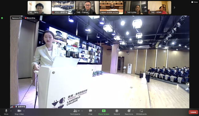Mute the microphone
This screenshot has width=199, height=116.
6,112
